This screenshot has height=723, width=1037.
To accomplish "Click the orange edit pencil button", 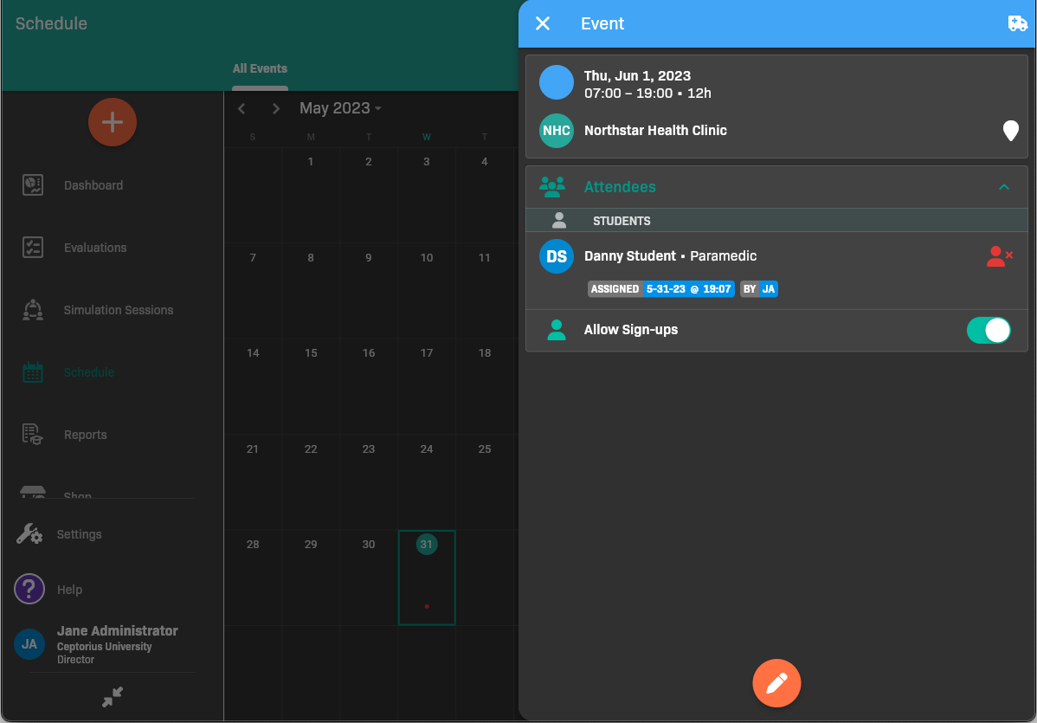I will pos(776,683).
